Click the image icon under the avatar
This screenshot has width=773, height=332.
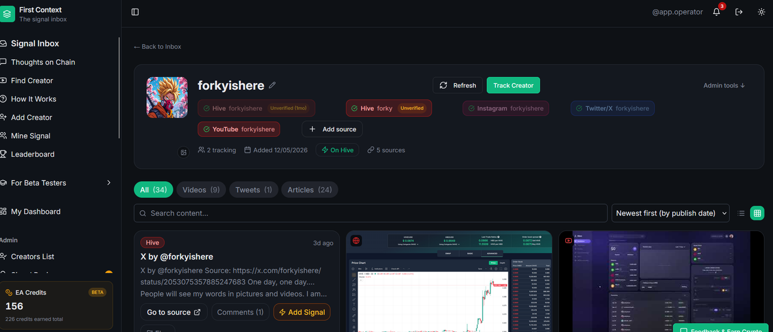[184, 152]
